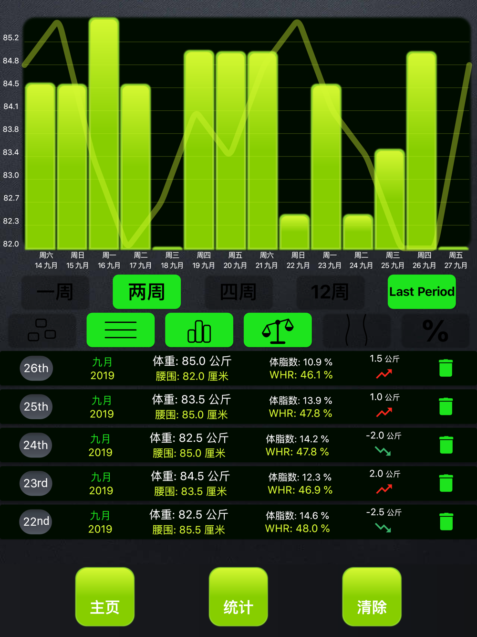Tap the 22nd date badge

(x=36, y=521)
